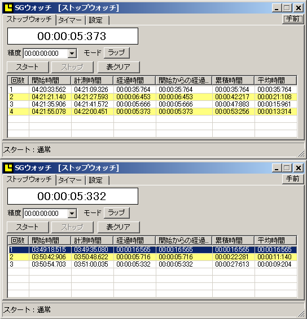
Task: Click the 00:00:05:332 time display
Action: [x=73, y=196]
